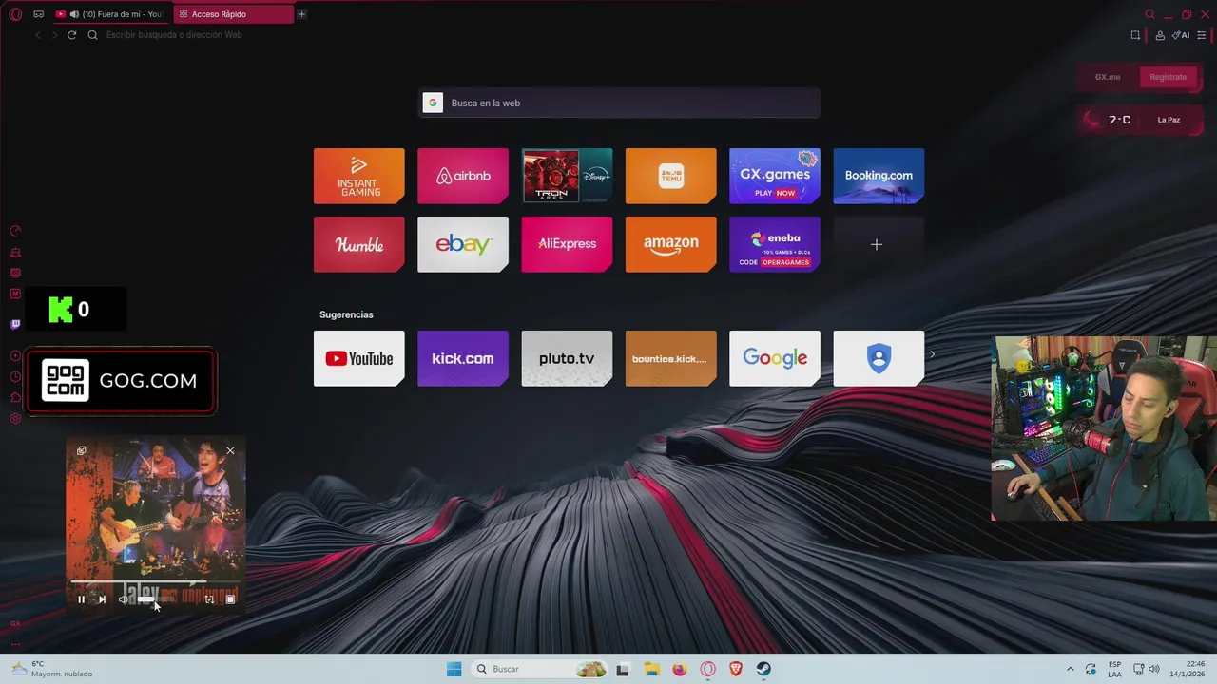Open sidebar settings gear icon

[15, 419]
